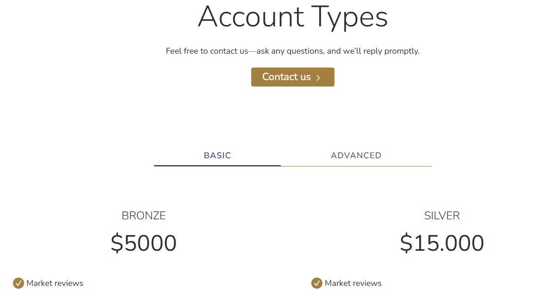This screenshot has height=291, width=550.
Task: Click the SILVER plan title
Action: [442, 215]
